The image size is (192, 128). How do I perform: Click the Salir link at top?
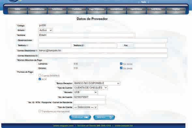tap(143, 2)
